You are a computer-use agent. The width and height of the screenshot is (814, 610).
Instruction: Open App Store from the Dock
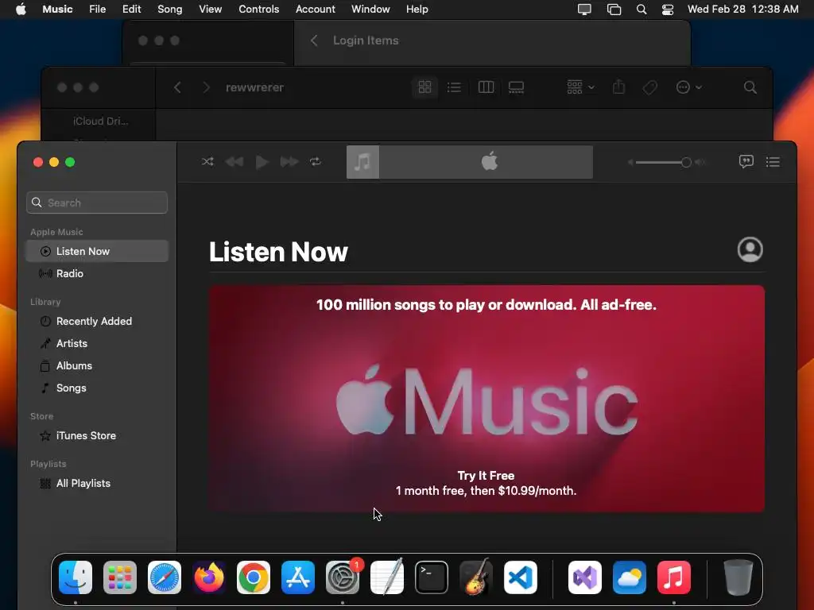[x=298, y=577]
